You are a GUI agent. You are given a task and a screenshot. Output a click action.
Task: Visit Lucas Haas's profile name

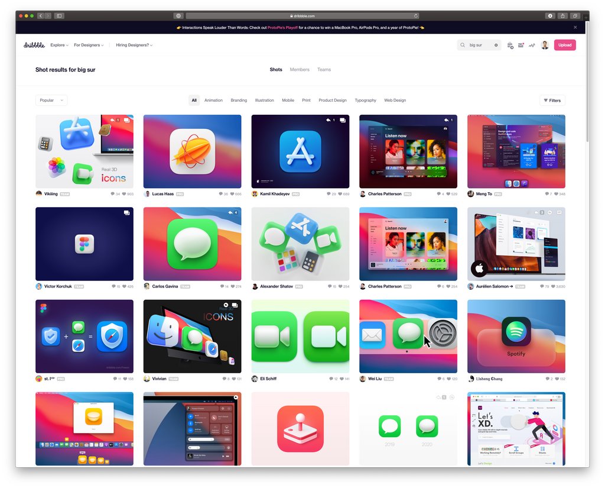(163, 194)
